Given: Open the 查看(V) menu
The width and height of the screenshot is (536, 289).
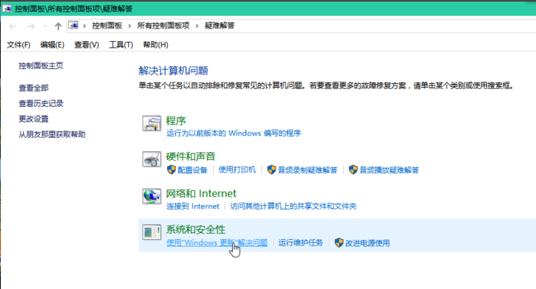Looking at the screenshot, I should (x=86, y=45).
